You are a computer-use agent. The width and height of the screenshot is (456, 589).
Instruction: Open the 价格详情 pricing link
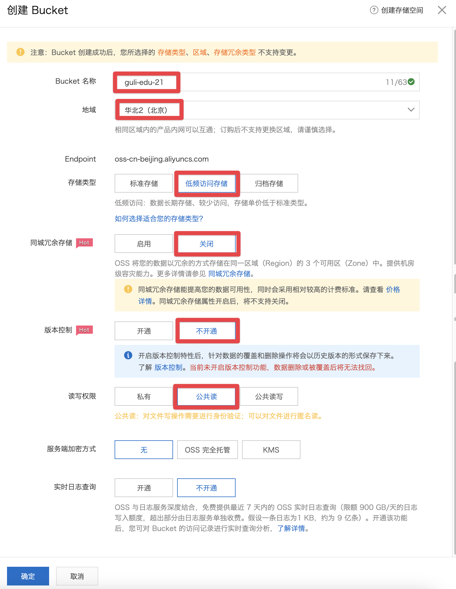click(x=393, y=290)
